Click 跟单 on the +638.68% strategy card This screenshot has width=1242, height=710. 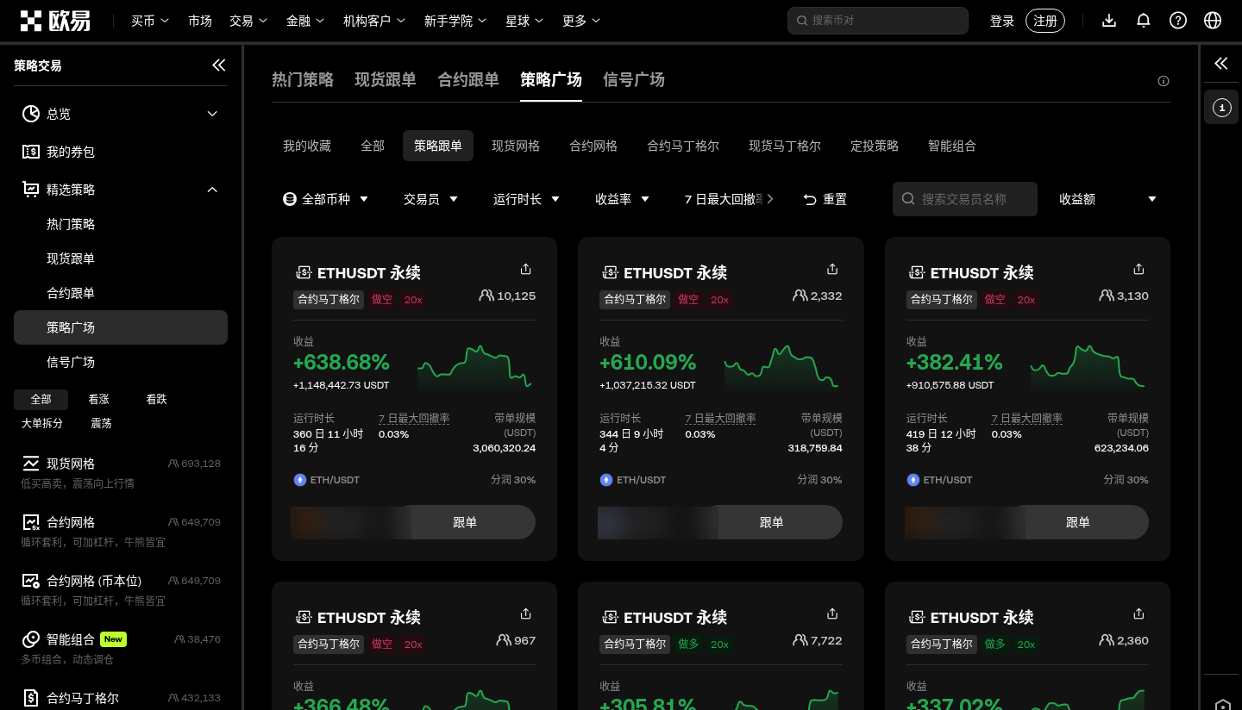tap(465, 522)
